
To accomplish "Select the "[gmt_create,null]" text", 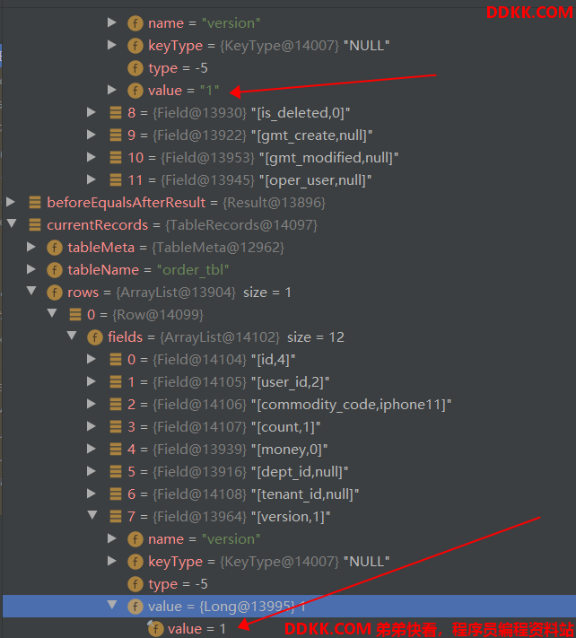I will pos(312,135).
